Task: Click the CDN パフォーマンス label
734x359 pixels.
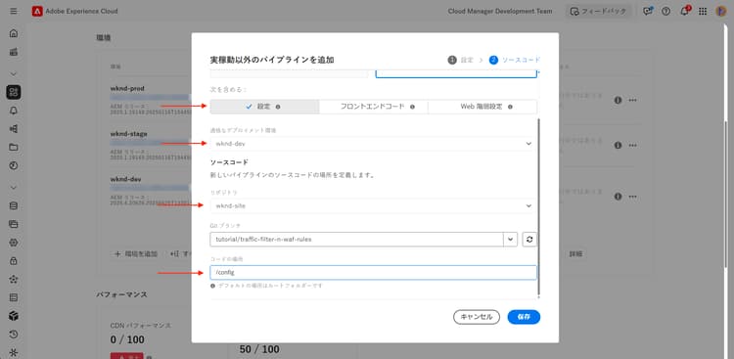Action: (x=140, y=326)
